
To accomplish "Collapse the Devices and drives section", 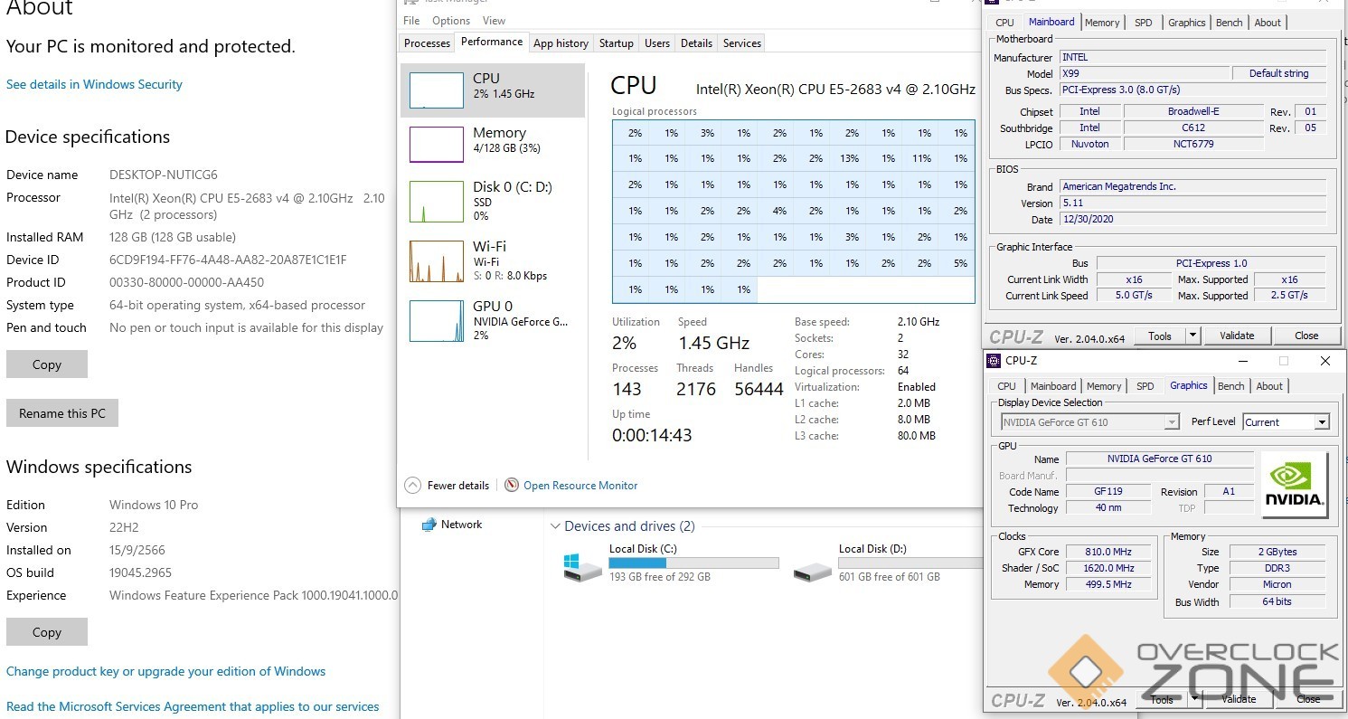I will coord(554,526).
